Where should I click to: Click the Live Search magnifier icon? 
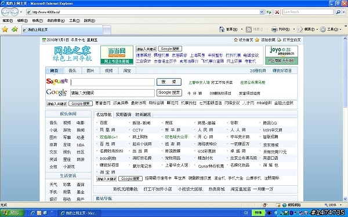[x=338, y=12]
